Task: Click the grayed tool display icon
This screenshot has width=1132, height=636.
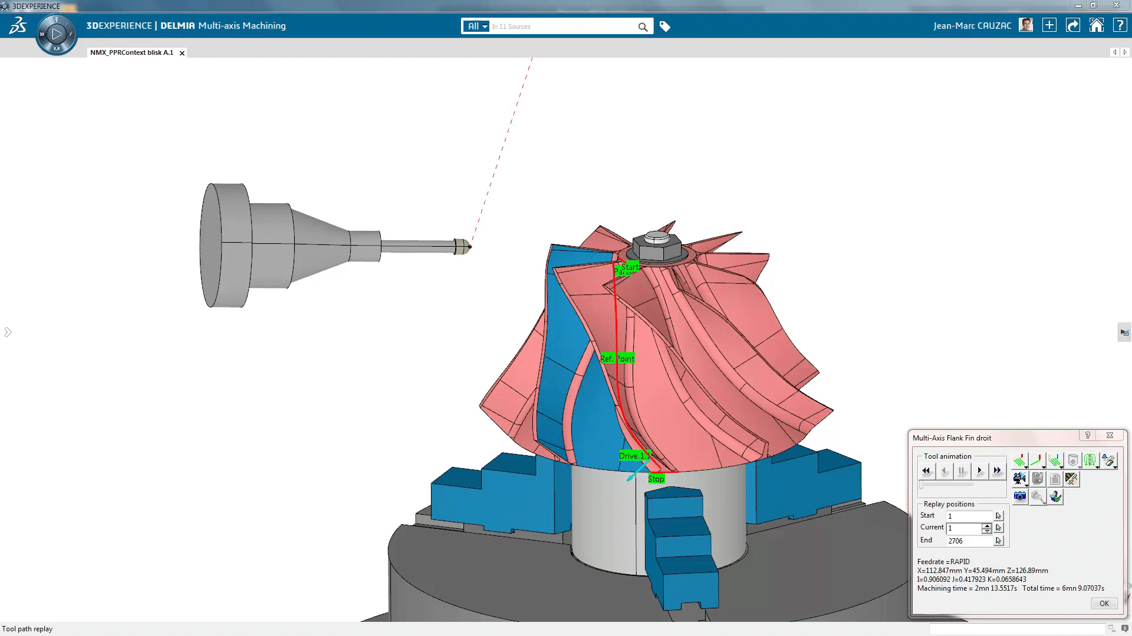Action: [x=1073, y=461]
